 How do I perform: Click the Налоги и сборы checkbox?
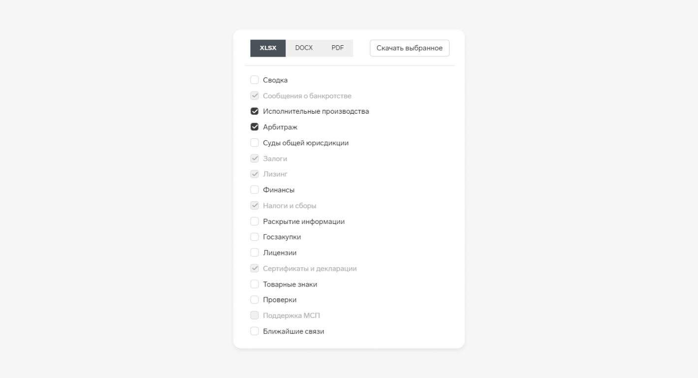[254, 206]
